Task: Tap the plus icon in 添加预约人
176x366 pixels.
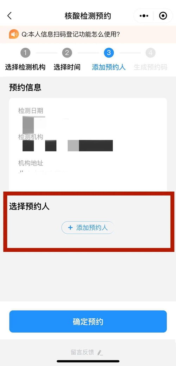Action: click(70, 228)
